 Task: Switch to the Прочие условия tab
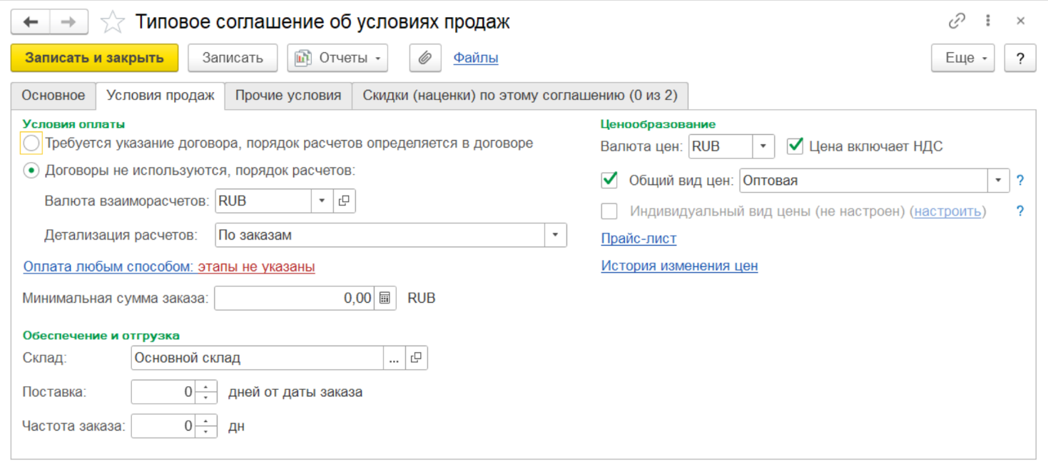point(288,96)
